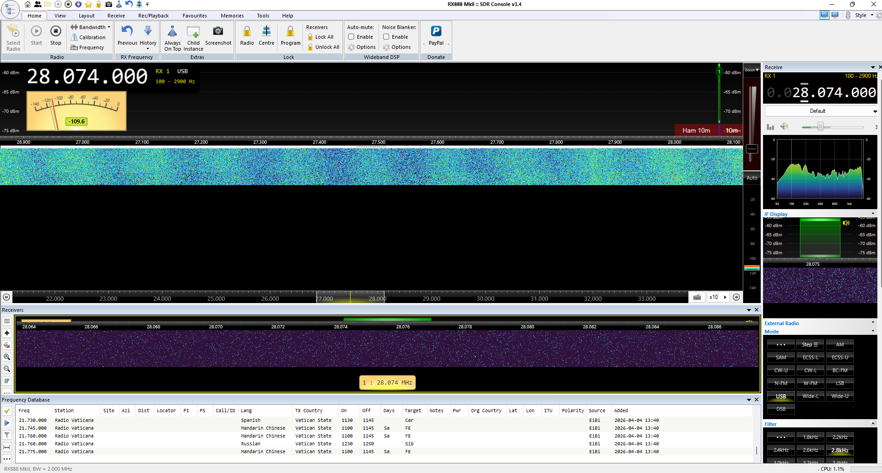
Task: Click the green checkmark in Frequency Database
Action: [x=7, y=411]
